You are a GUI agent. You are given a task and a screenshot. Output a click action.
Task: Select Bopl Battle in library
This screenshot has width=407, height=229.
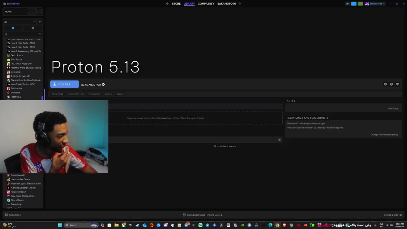pos(16,59)
